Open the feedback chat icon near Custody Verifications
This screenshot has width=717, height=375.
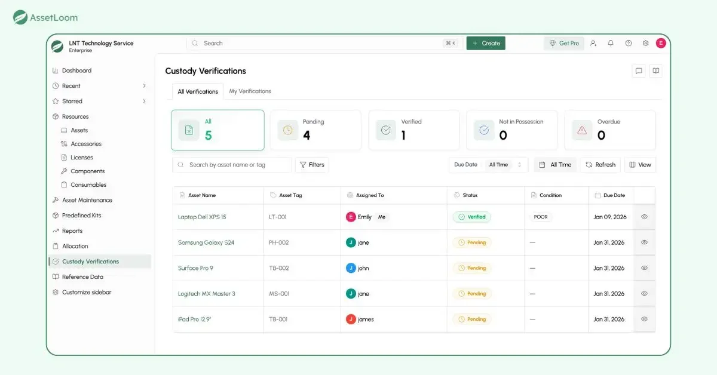pos(639,70)
